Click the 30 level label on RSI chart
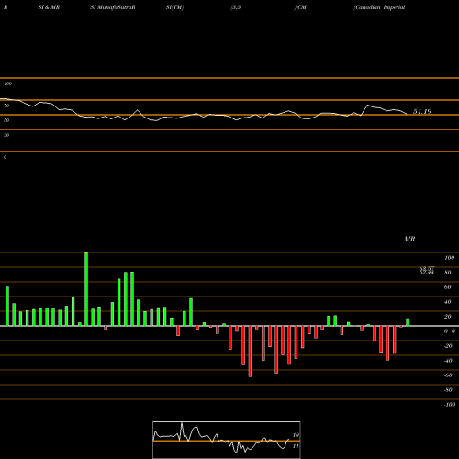This screenshot has height=459, width=459. (x=6, y=135)
